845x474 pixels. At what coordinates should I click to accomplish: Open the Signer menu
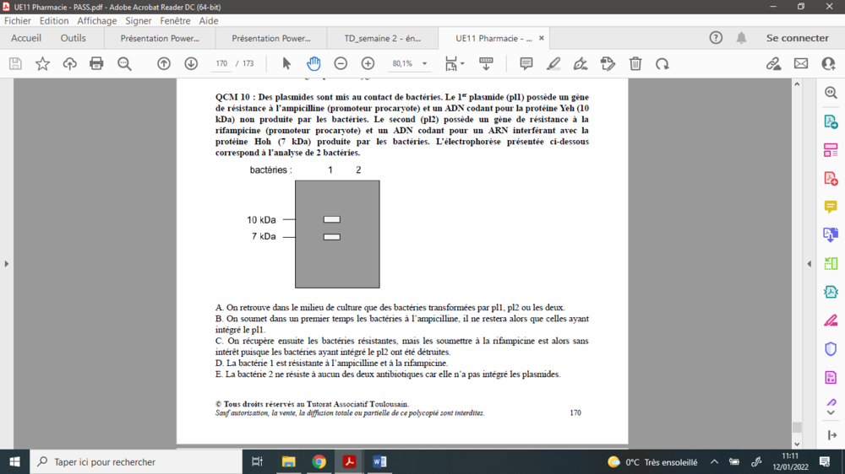[x=139, y=20]
